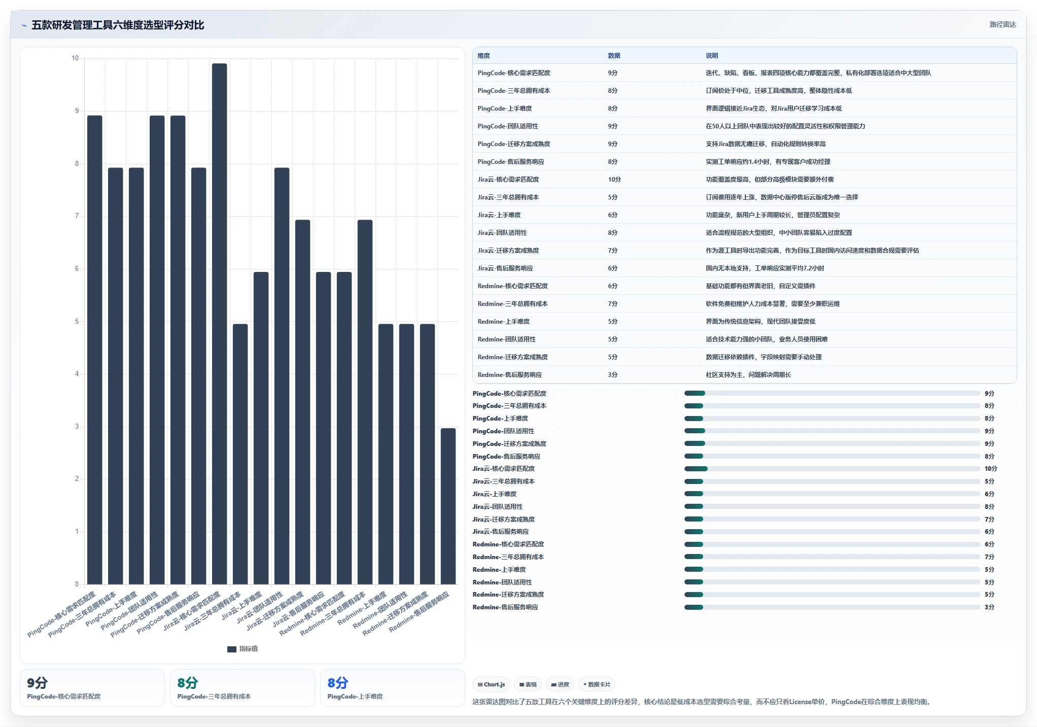Click the note 社区支持为主，问题解决周期长
This screenshot has width=1037, height=727.
tap(748, 375)
